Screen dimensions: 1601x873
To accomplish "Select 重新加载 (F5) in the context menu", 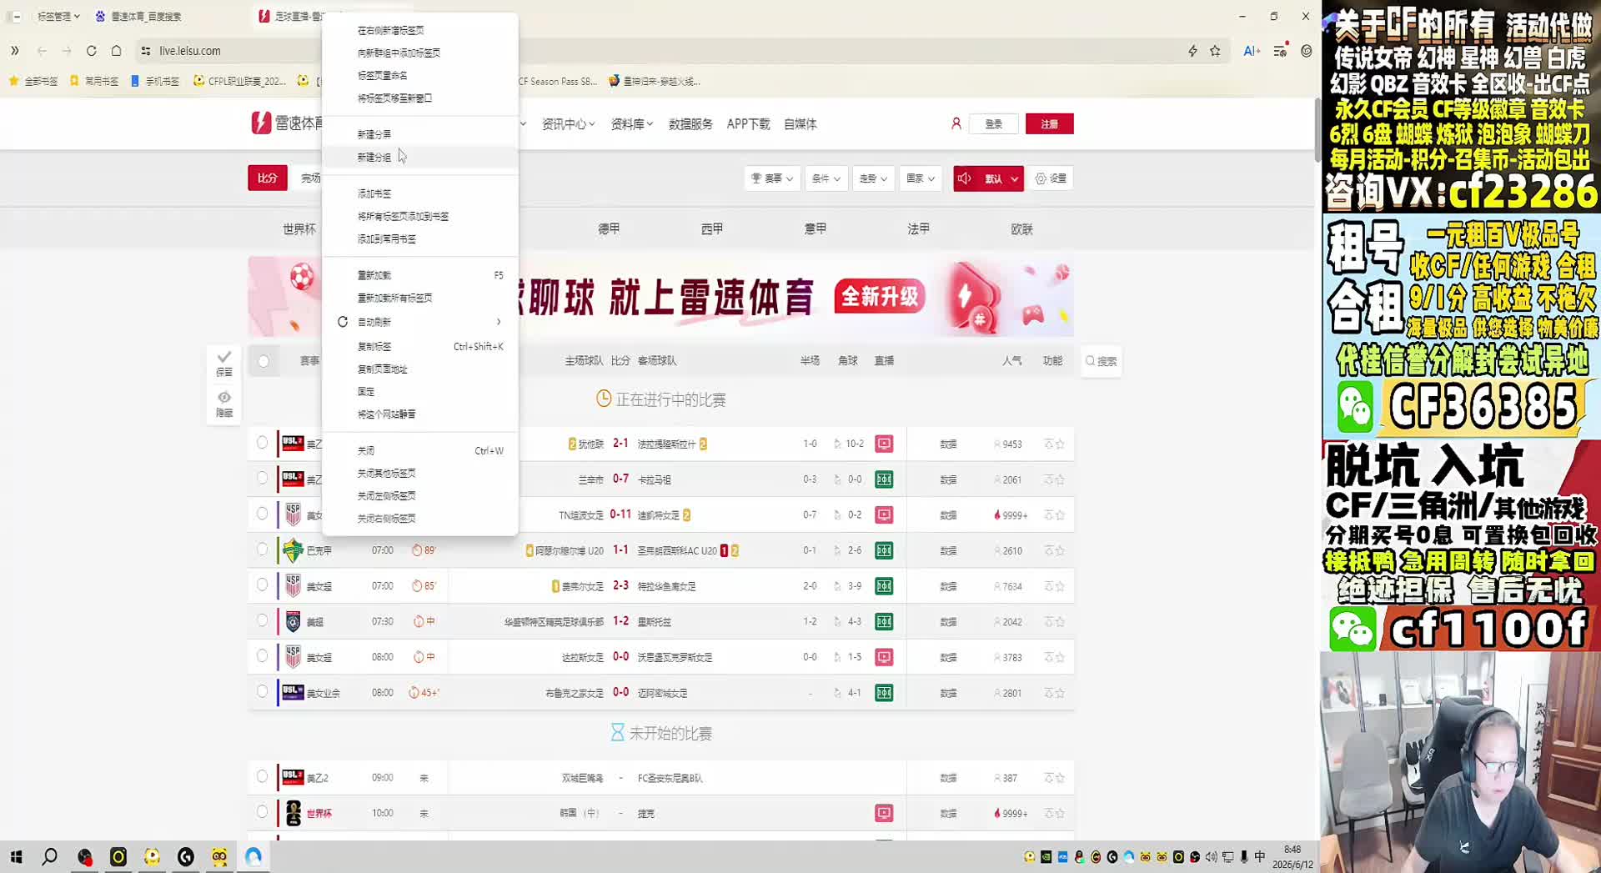I will coord(419,275).
